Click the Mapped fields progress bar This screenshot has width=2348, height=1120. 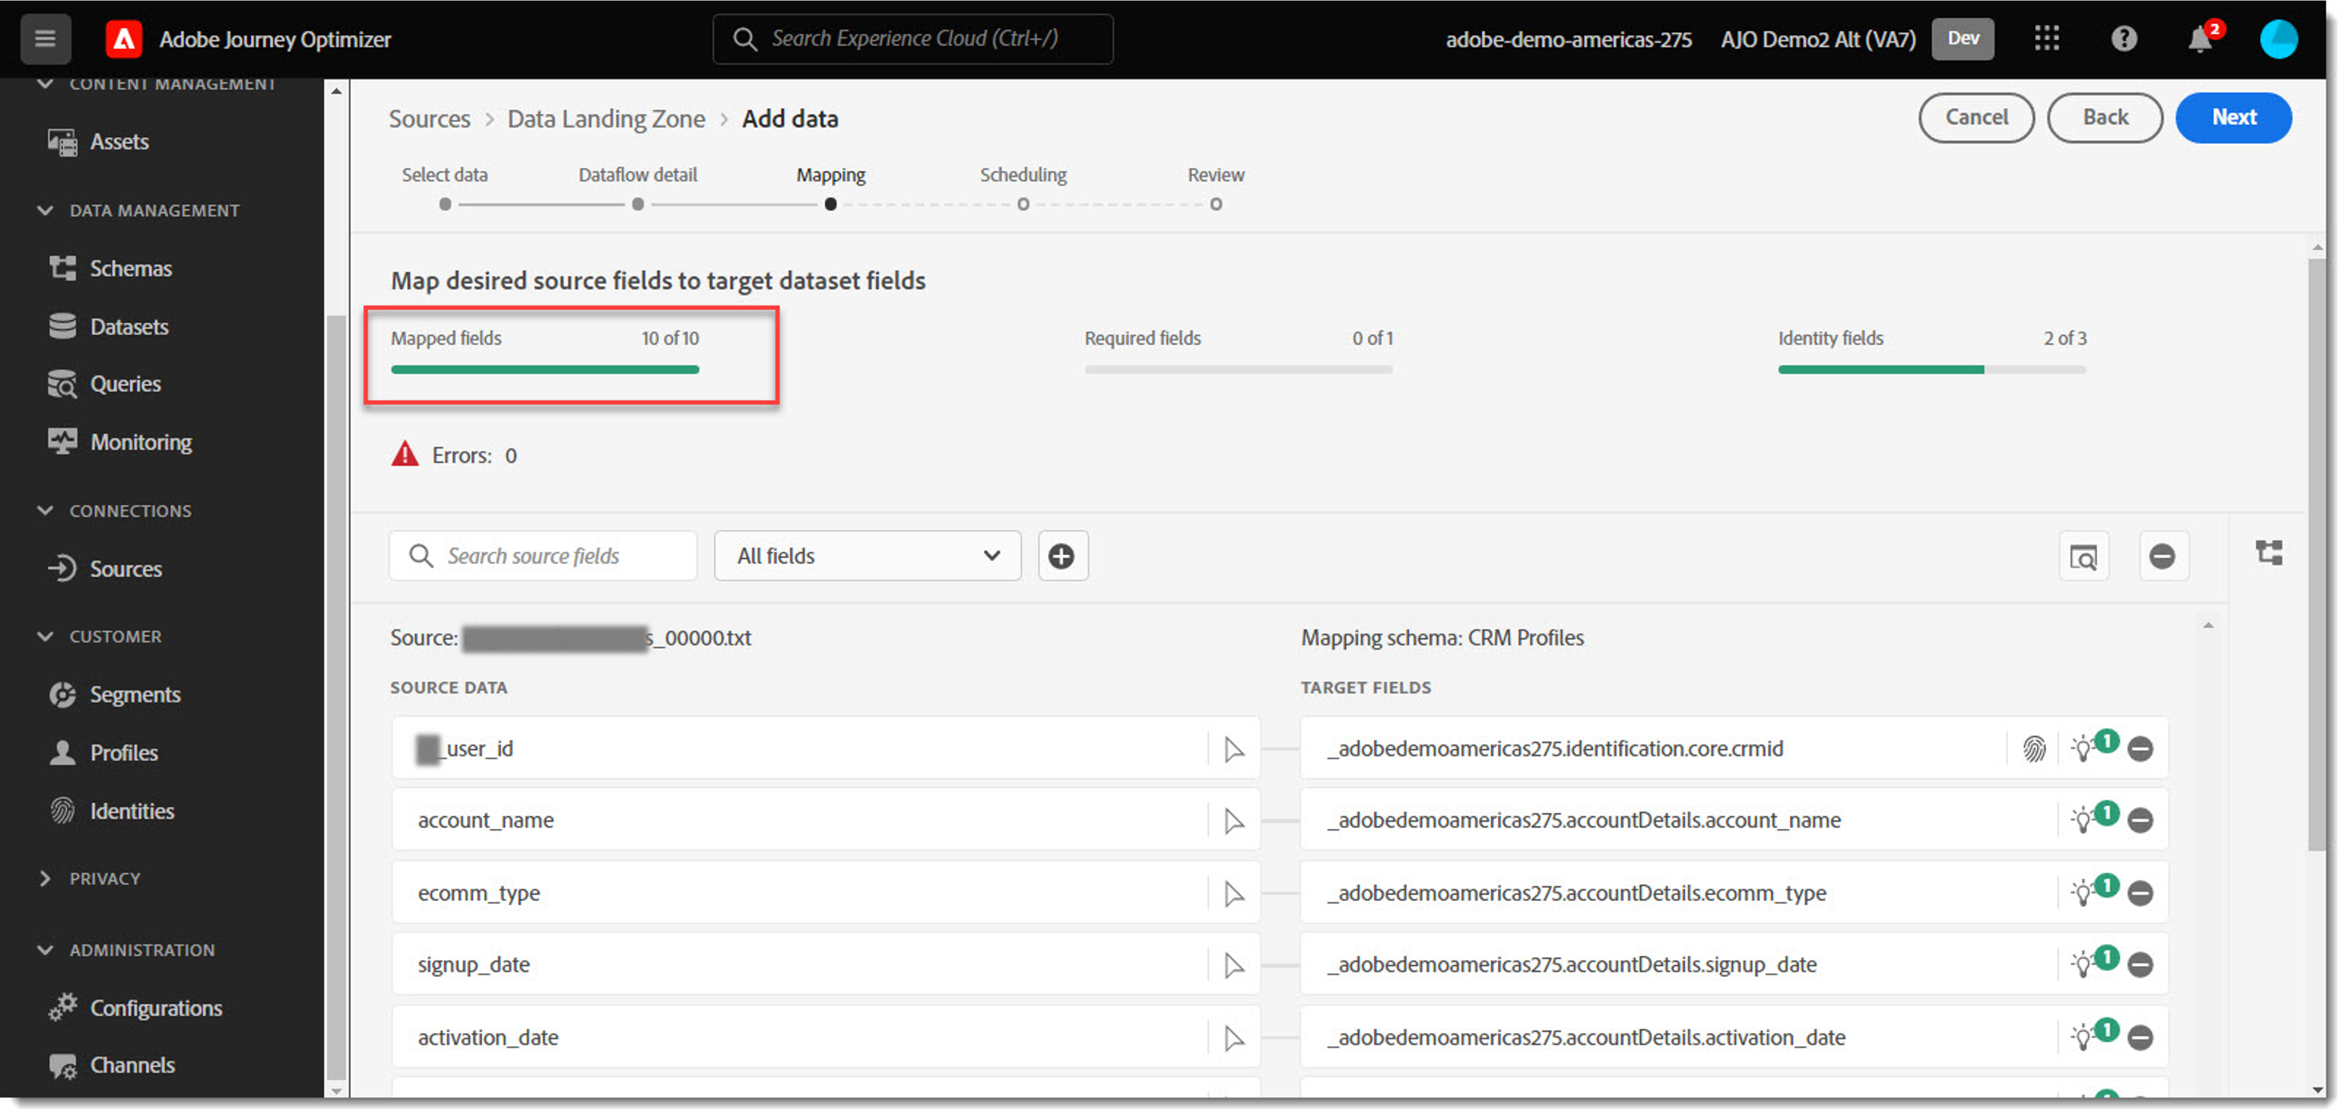(x=545, y=370)
